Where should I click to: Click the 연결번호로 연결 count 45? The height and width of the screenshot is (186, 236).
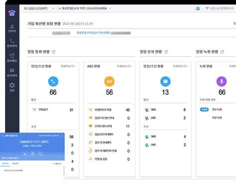(x=127, y=110)
